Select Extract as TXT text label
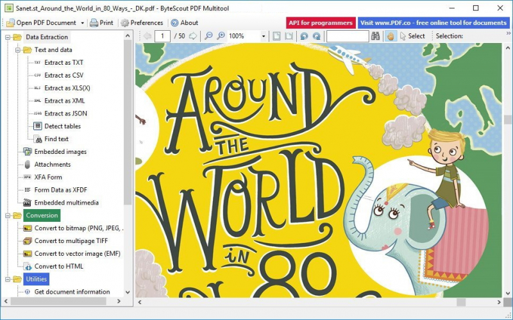Screen dimensions: 513x320 click(x=63, y=62)
